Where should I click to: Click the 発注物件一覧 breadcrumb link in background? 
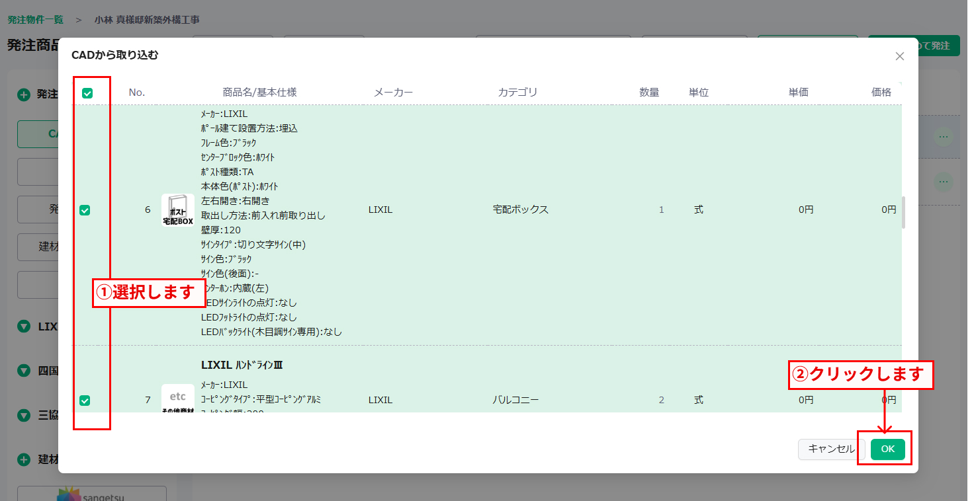click(x=36, y=19)
